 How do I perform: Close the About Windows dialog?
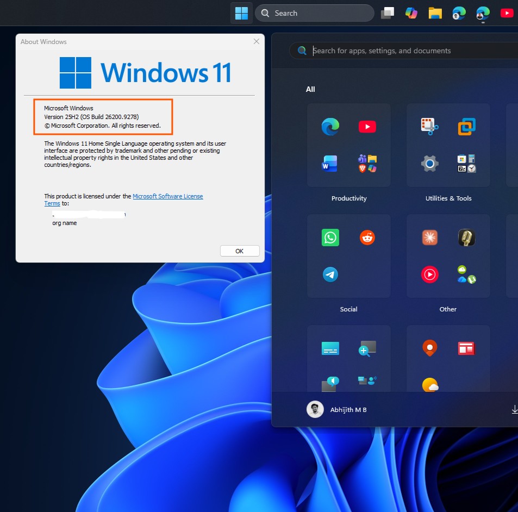pyautogui.click(x=257, y=41)
